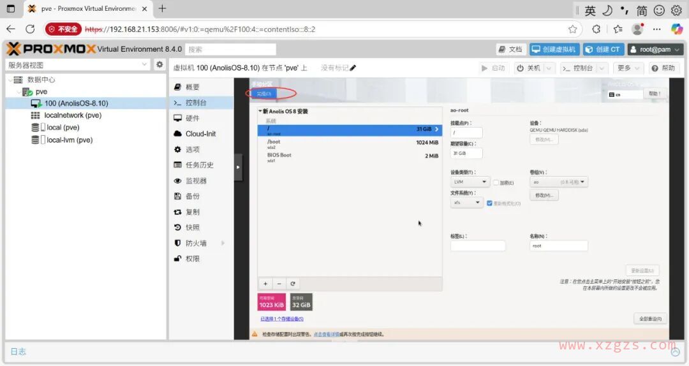Click the 已选择1个存储设备 link
Screen dimensions: 689x366
[281, 319]
